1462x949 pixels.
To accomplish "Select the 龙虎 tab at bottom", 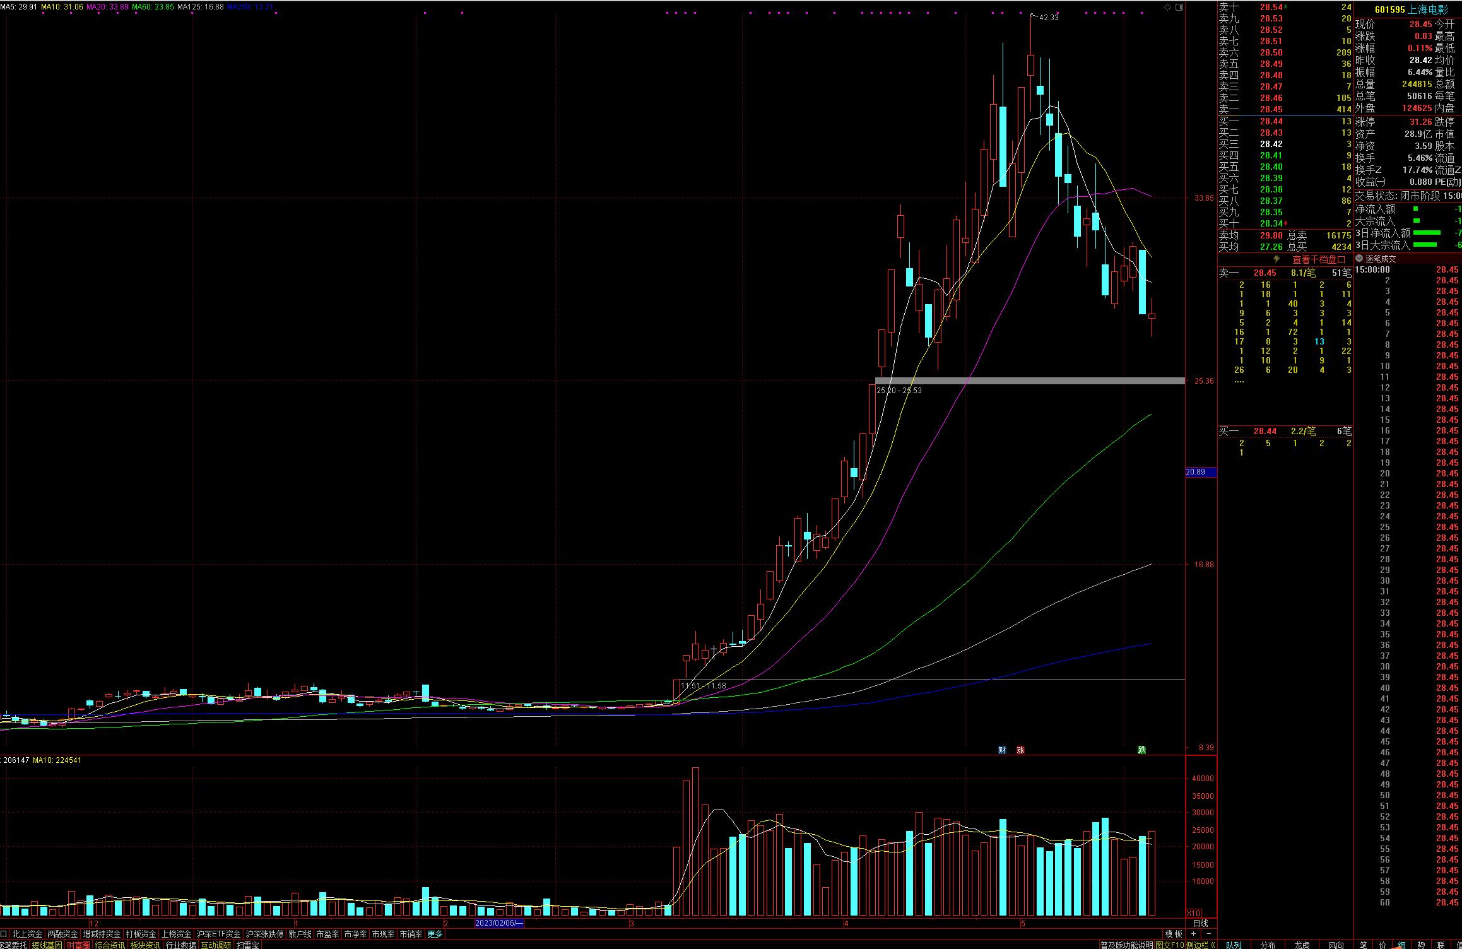I will (x=1302, y=945).
